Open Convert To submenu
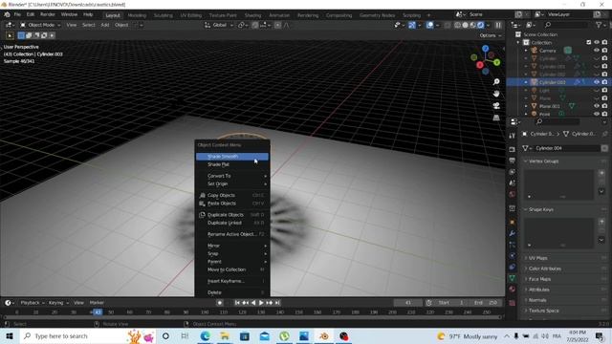The image size is (612, 344). (x=232, y=176)
